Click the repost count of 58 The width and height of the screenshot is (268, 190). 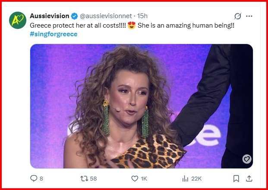click(x=93, y=178)
